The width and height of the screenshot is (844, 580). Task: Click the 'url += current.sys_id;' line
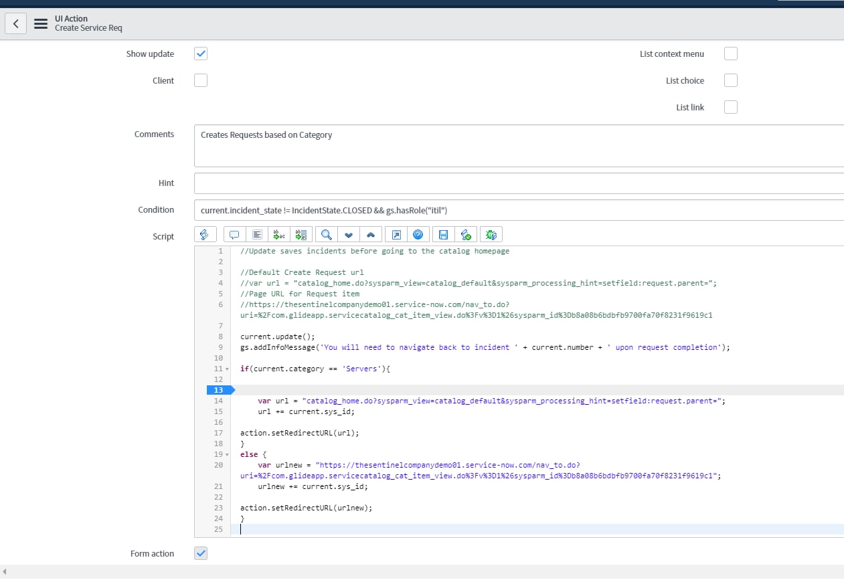click(306, 411)
